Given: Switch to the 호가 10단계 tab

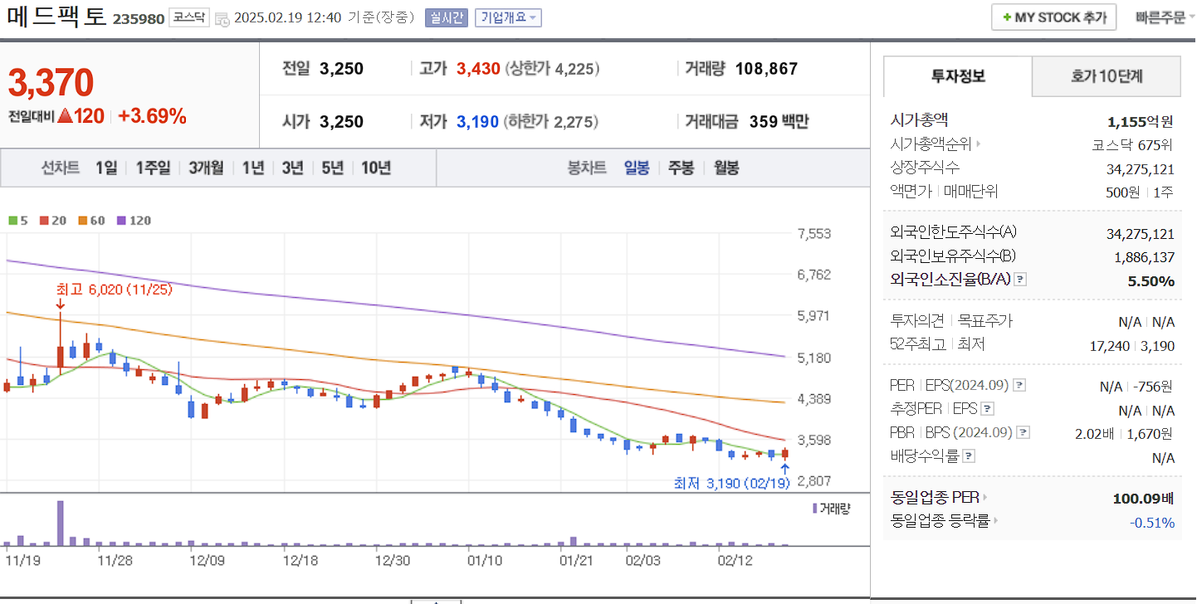Looking at the screenshot, I should coord(1105,75).
